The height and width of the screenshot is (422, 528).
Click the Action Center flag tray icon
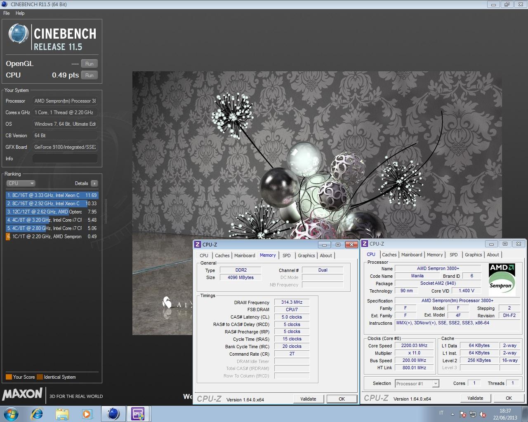click(x=463, y=414)
